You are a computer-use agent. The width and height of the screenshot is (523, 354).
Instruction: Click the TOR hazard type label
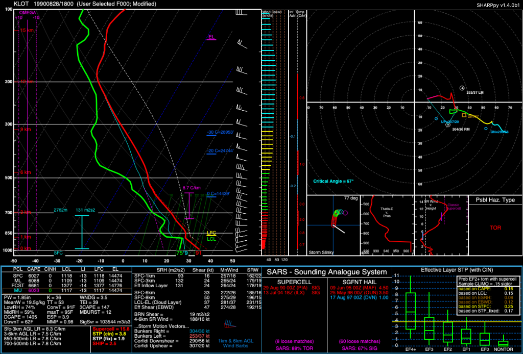pos(494,227)
